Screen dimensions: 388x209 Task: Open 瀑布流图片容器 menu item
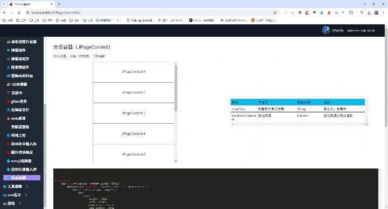[22, 42]
